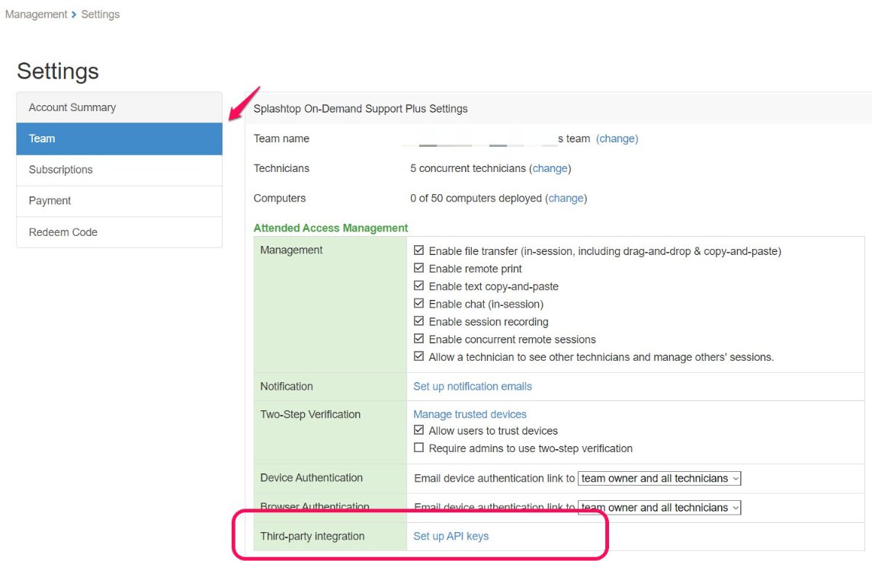
Task: Click the breadcrumb chevron separator
Action: (x=74, y=14)
